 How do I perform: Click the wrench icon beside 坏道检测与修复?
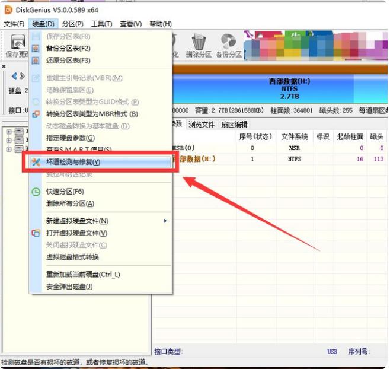point(36,162)
